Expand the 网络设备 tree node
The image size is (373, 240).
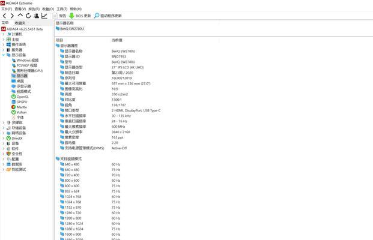[x=4, y=133]
